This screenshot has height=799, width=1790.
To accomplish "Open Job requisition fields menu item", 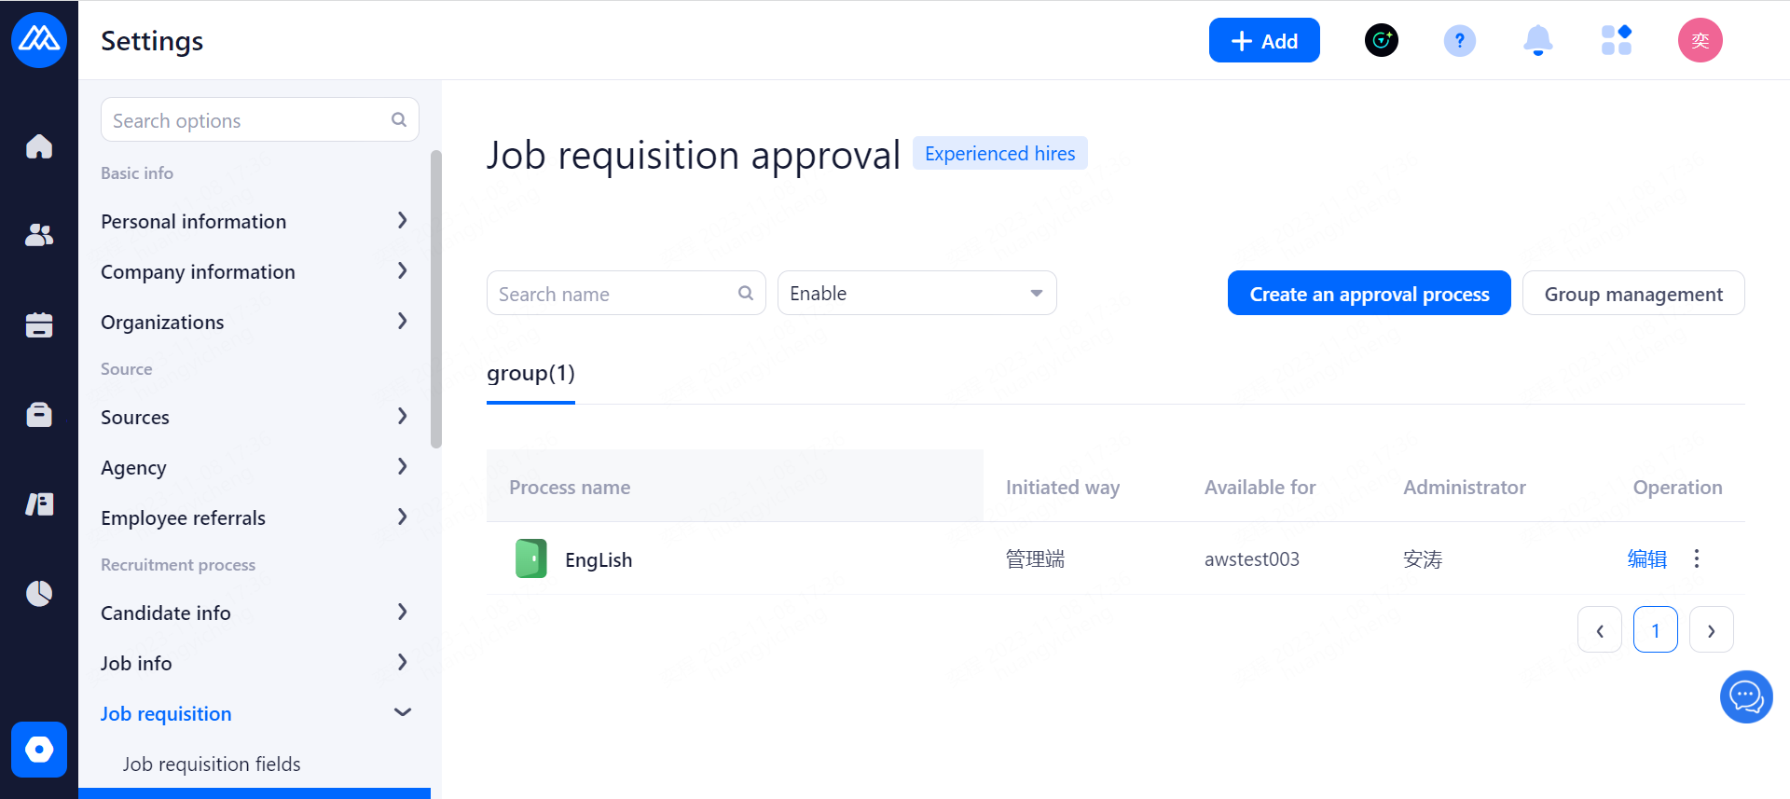I will pos(212,765).
